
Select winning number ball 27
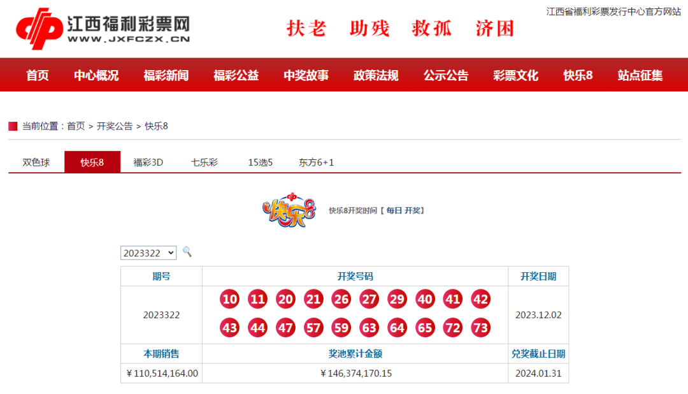[x=369, y=299]
